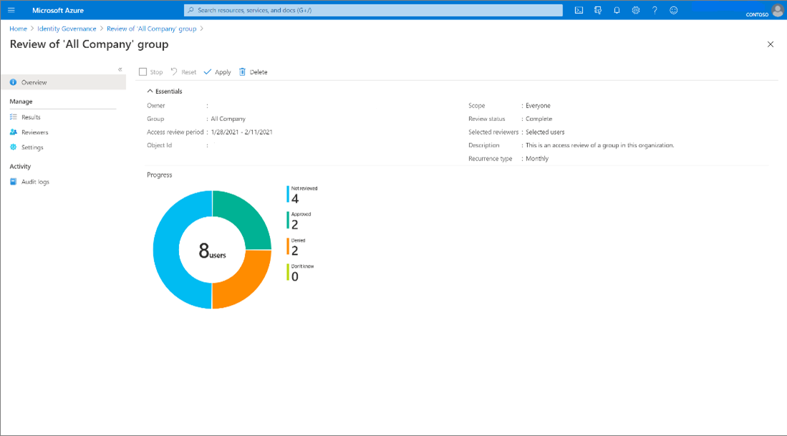Delete the access review
The width and height of the screenshot is (787, 436).
coord(253,72)
